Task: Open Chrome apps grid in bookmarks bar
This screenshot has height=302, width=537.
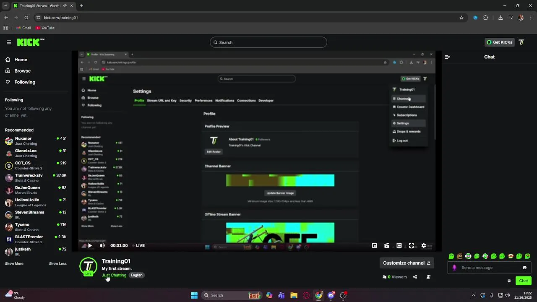Action: [5, 28]
